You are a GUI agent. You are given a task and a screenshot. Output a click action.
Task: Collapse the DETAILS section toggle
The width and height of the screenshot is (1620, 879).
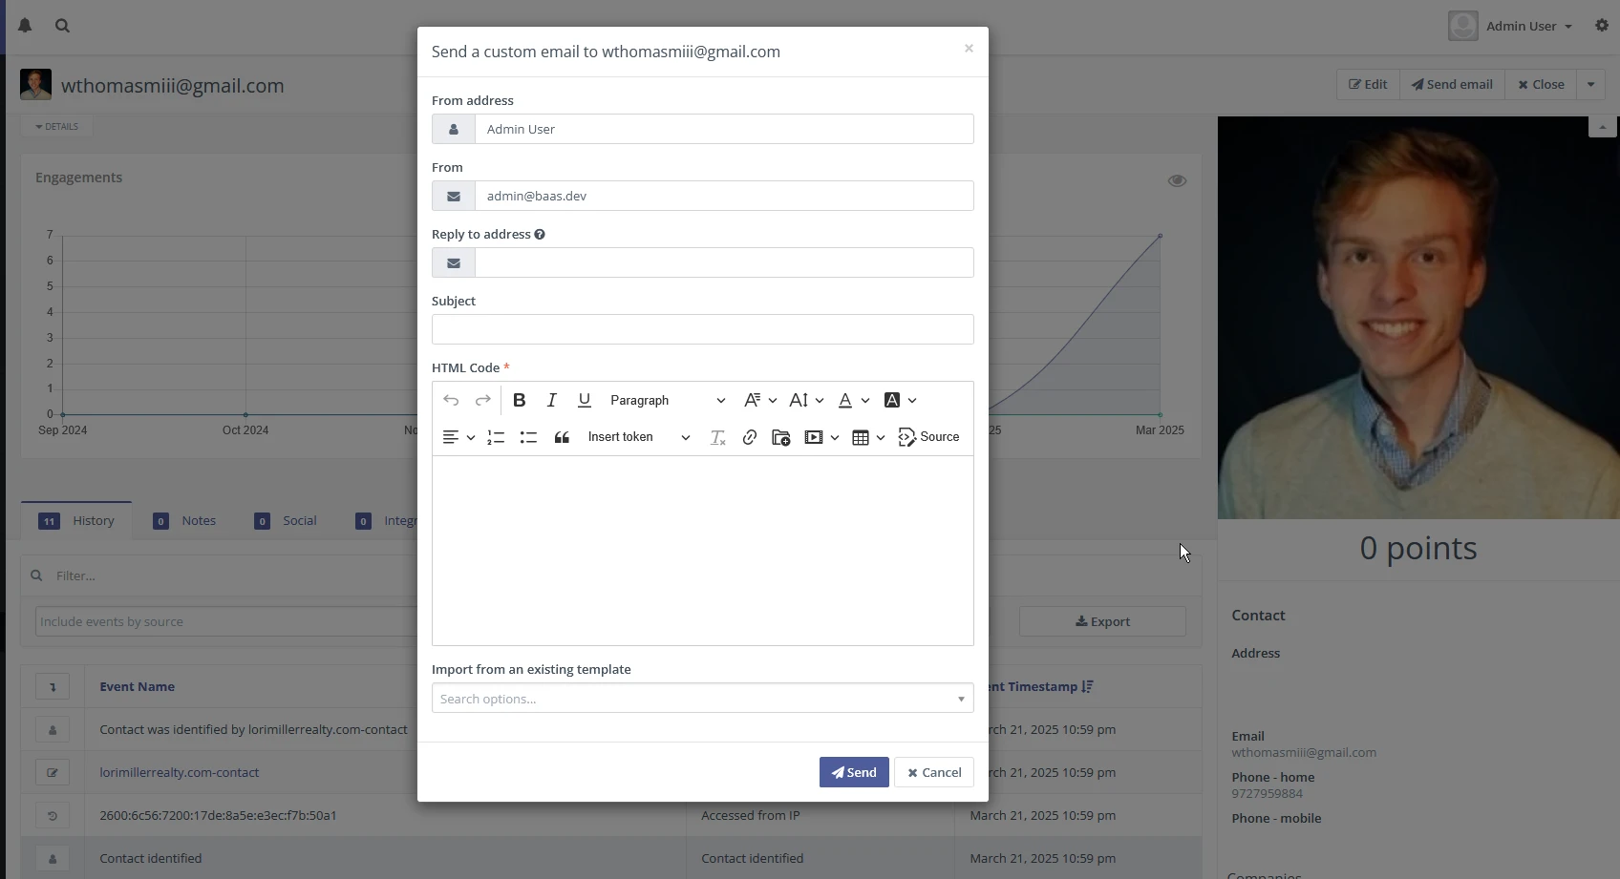(57, 126)
